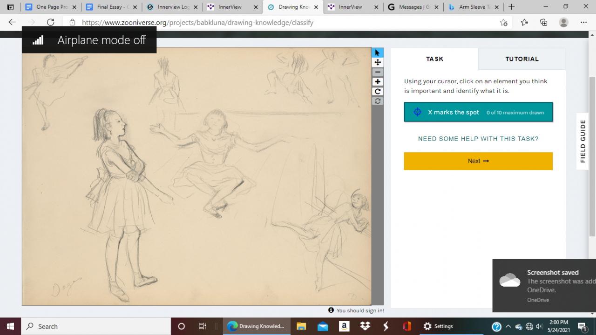Click the You should sign in notice

point(356,310)
